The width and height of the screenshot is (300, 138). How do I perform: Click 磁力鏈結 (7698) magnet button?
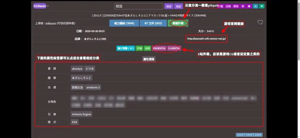[124, 23]
